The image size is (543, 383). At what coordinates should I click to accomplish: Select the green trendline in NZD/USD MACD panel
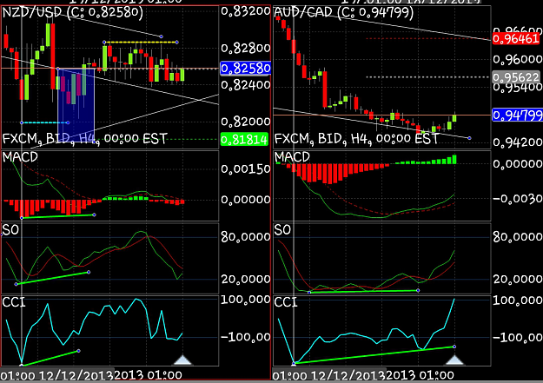pyautogui.click(x=58, y=216)
